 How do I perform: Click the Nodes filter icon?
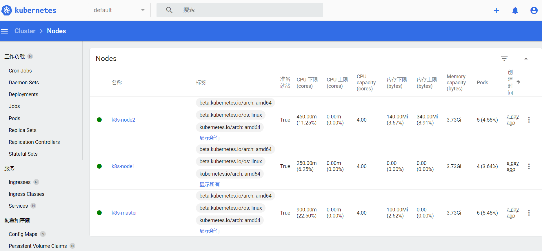pyautogui.click(x=504, y=59)
